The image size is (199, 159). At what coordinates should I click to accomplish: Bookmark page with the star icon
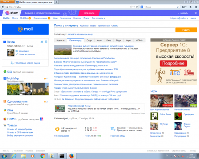click(131, 7)
